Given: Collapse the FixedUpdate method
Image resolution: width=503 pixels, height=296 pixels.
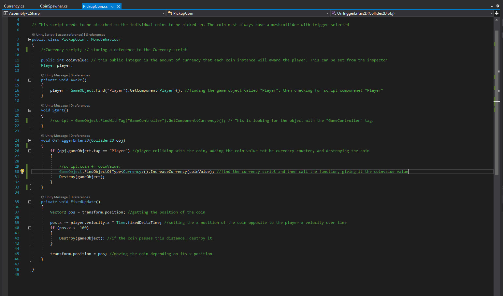Looking at the screenshot, I should click(30, 202).
